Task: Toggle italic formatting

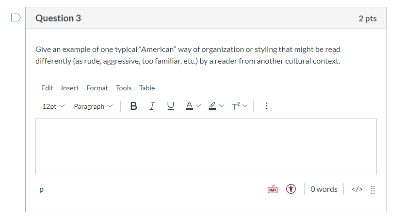Action: pos(152,106)
